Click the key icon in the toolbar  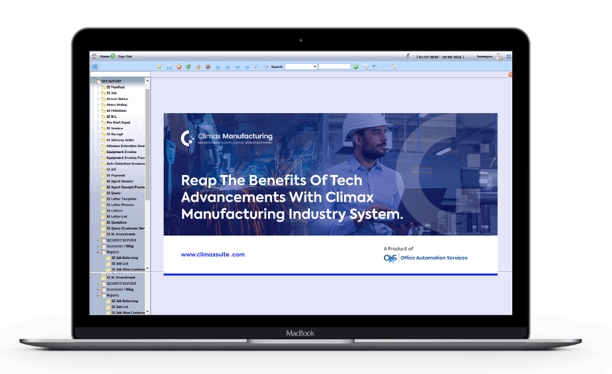(x=256, y=67)
